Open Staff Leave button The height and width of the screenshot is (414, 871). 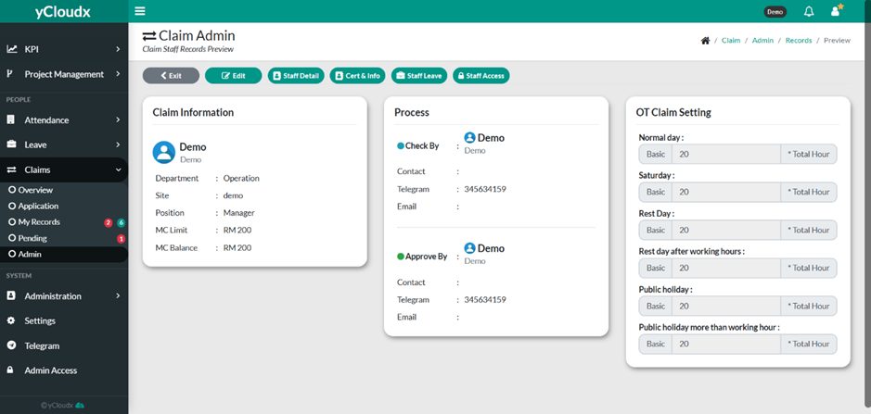(419, 75)
